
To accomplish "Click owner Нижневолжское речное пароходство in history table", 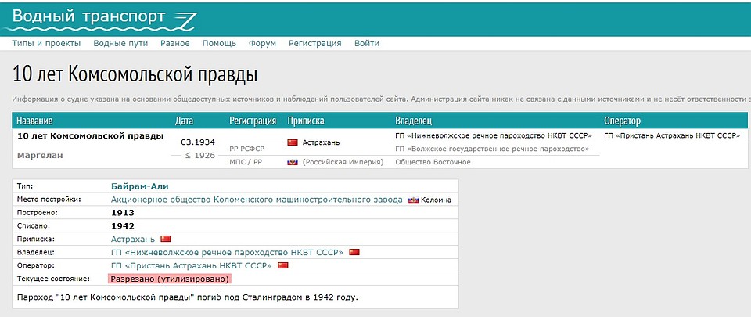I will tap(494, 136).
